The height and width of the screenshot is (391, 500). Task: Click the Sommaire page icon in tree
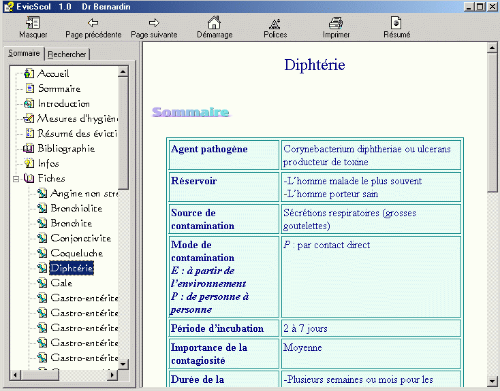click(30, 88)
